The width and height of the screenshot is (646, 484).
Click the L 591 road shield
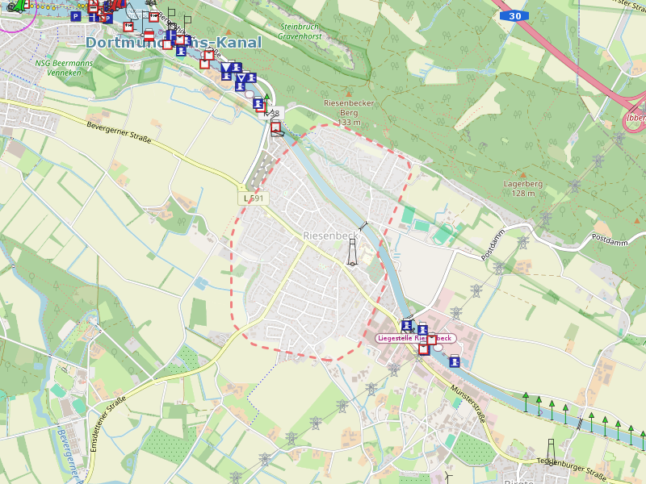pyautogui.click(x=253, y=198)
